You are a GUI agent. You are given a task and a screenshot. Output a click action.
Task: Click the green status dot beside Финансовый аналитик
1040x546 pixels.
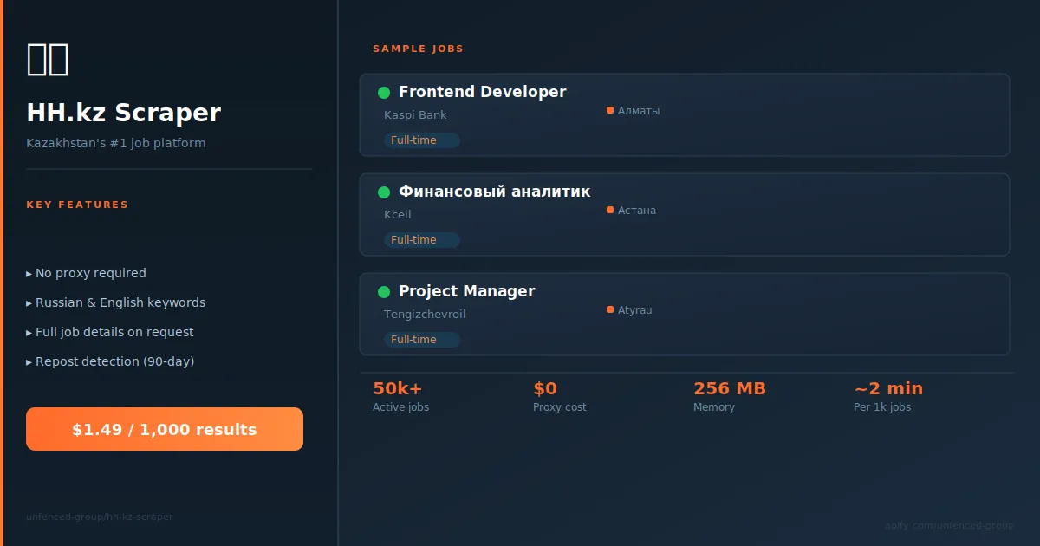click(384, 192)
